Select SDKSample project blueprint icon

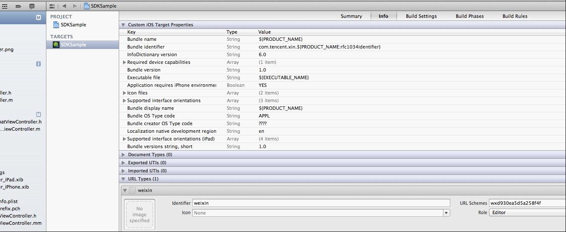pyautogui.click(x=56, y=25)
